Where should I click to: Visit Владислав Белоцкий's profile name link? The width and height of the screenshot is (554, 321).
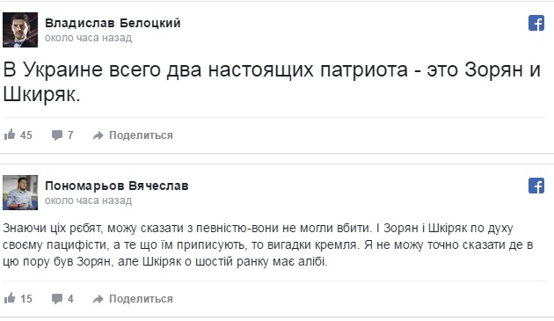(x=113, y=23)
